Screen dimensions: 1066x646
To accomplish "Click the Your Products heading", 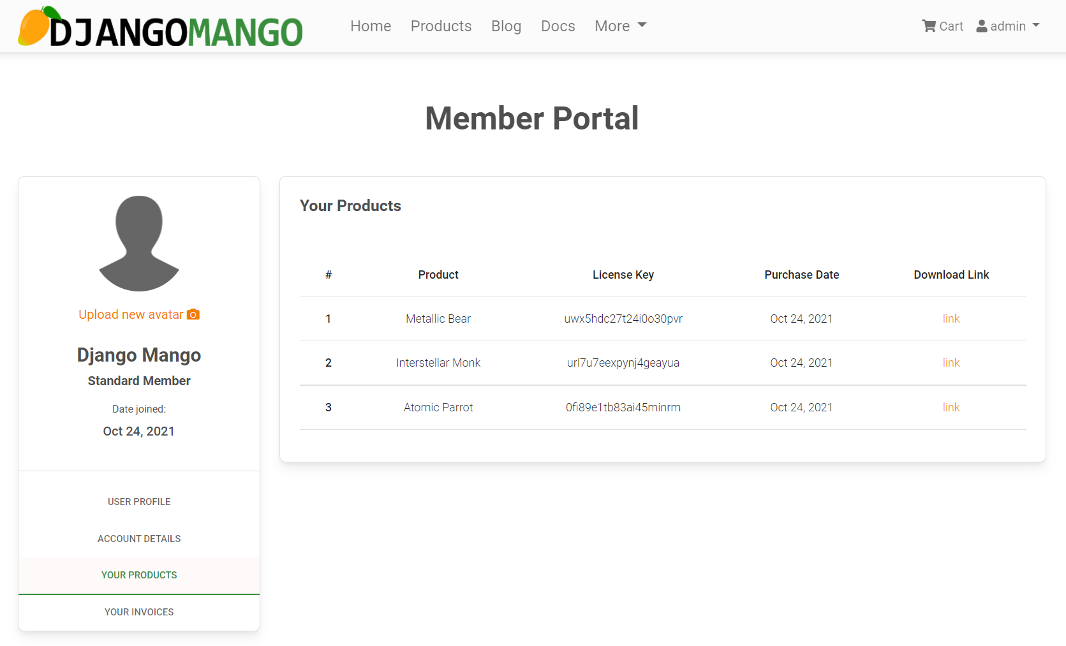I will tap(350, 206).
